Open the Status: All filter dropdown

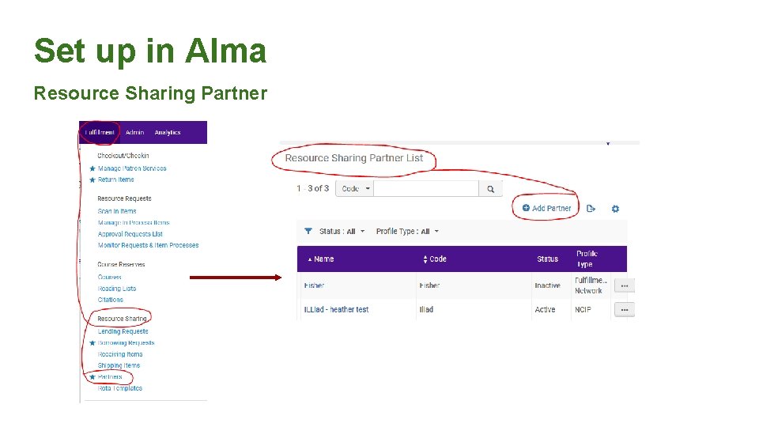(342, 232)
